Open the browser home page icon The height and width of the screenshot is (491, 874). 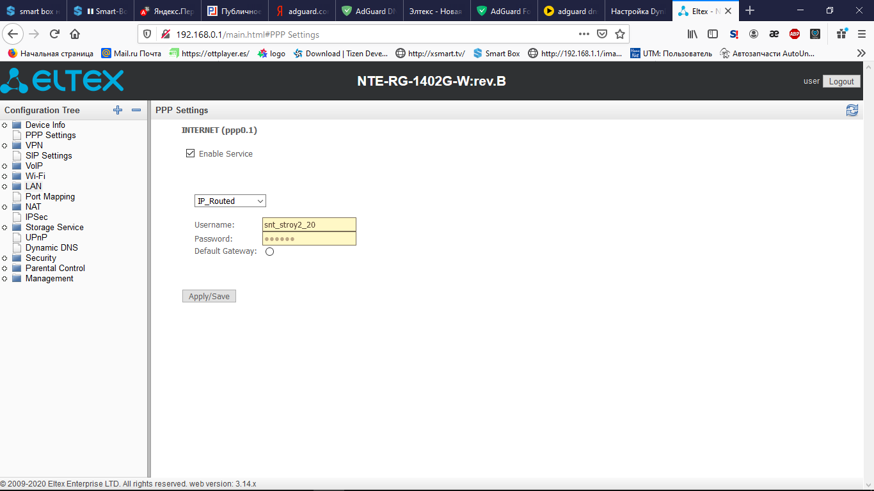75,34
